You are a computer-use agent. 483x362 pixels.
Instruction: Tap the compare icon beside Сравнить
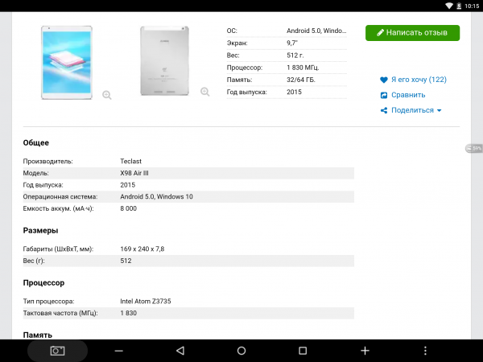coord(384,95)
